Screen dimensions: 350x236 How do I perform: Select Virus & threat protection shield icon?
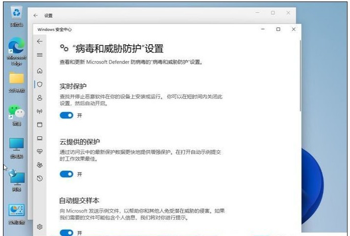(40, 84)
